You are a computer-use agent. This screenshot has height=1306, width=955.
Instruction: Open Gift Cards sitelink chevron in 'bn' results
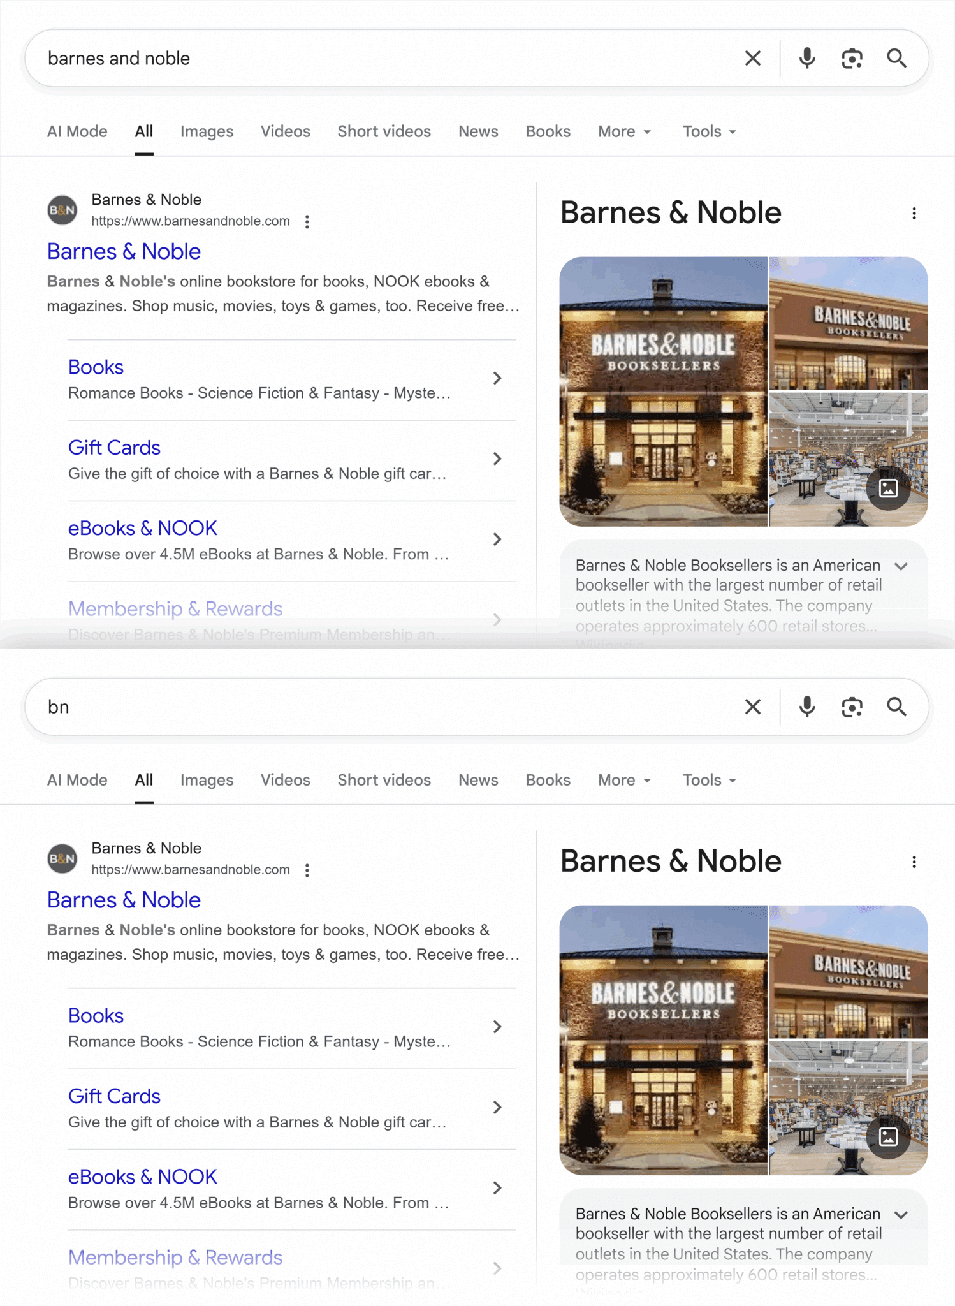(x=497, y=1108)
